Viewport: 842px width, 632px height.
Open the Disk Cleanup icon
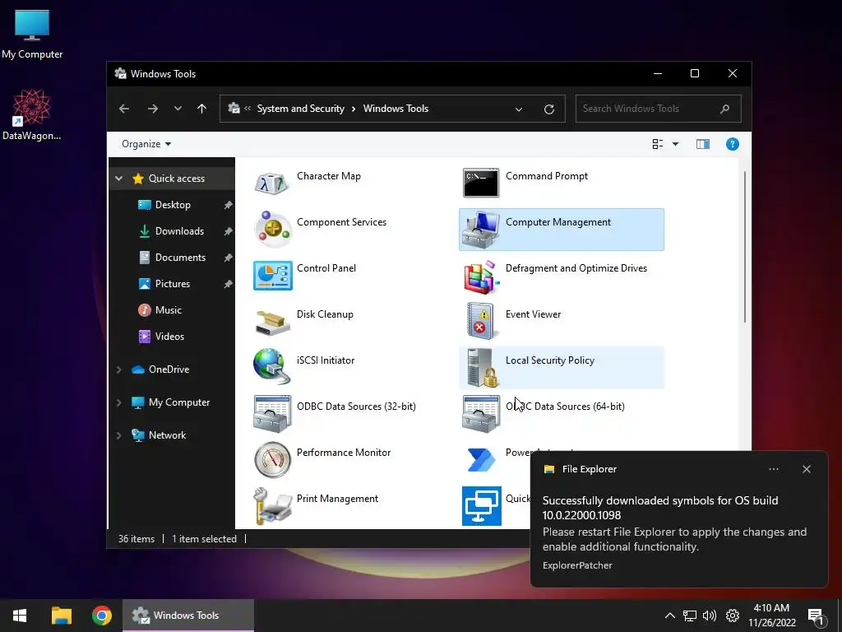pyautogui.click(x=272, y=322)
